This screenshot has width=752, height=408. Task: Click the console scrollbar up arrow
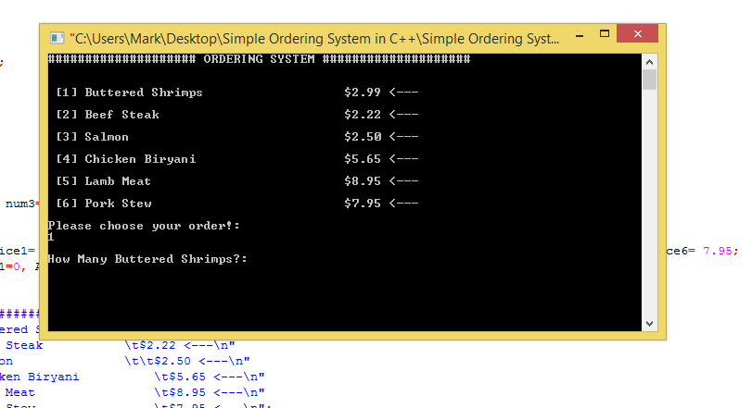tap(649, 62)
